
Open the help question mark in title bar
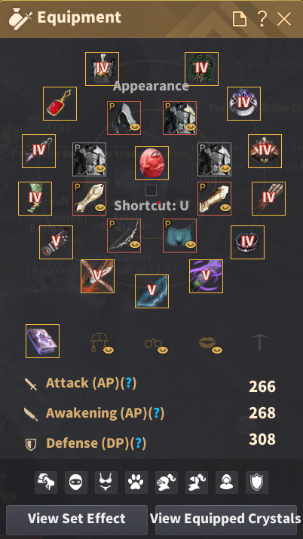point(262,19)
